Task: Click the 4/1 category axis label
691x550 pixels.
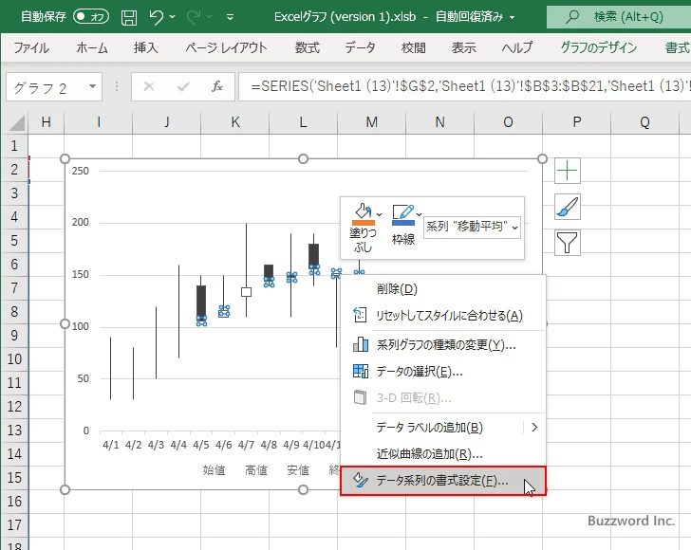Action: [x=111, y=445]
